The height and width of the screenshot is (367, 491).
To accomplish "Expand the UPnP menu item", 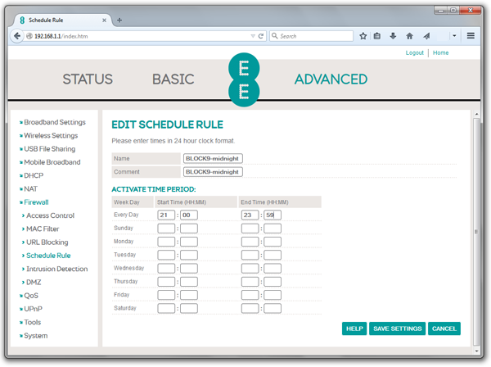I will (x=31, y=309).
